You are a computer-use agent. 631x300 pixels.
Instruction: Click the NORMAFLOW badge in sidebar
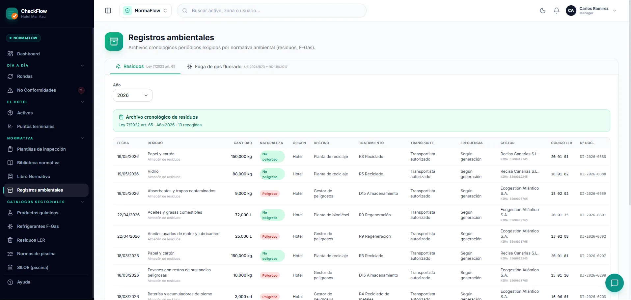coord(23,38)
